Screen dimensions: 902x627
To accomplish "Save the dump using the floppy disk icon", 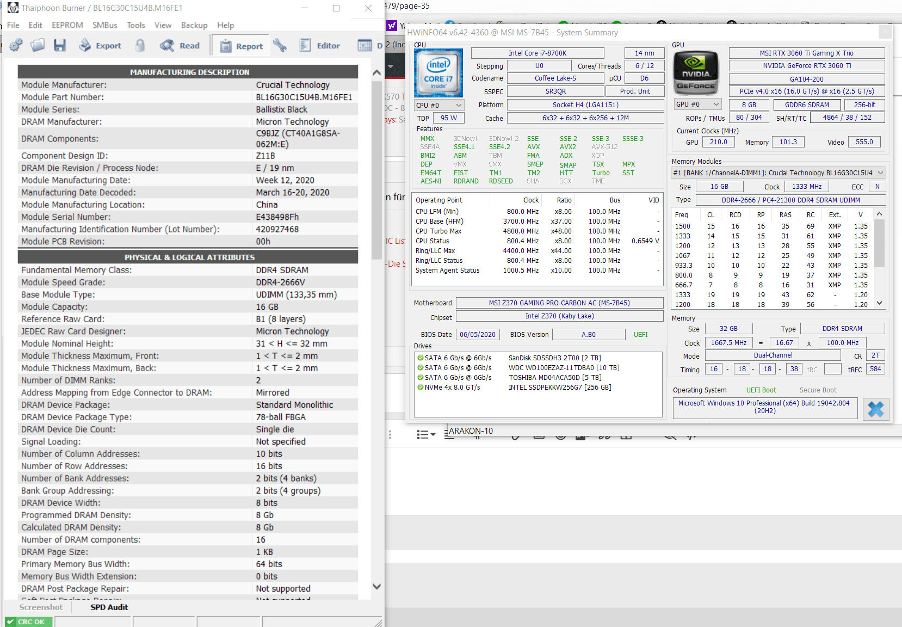I will coord(60,45).
